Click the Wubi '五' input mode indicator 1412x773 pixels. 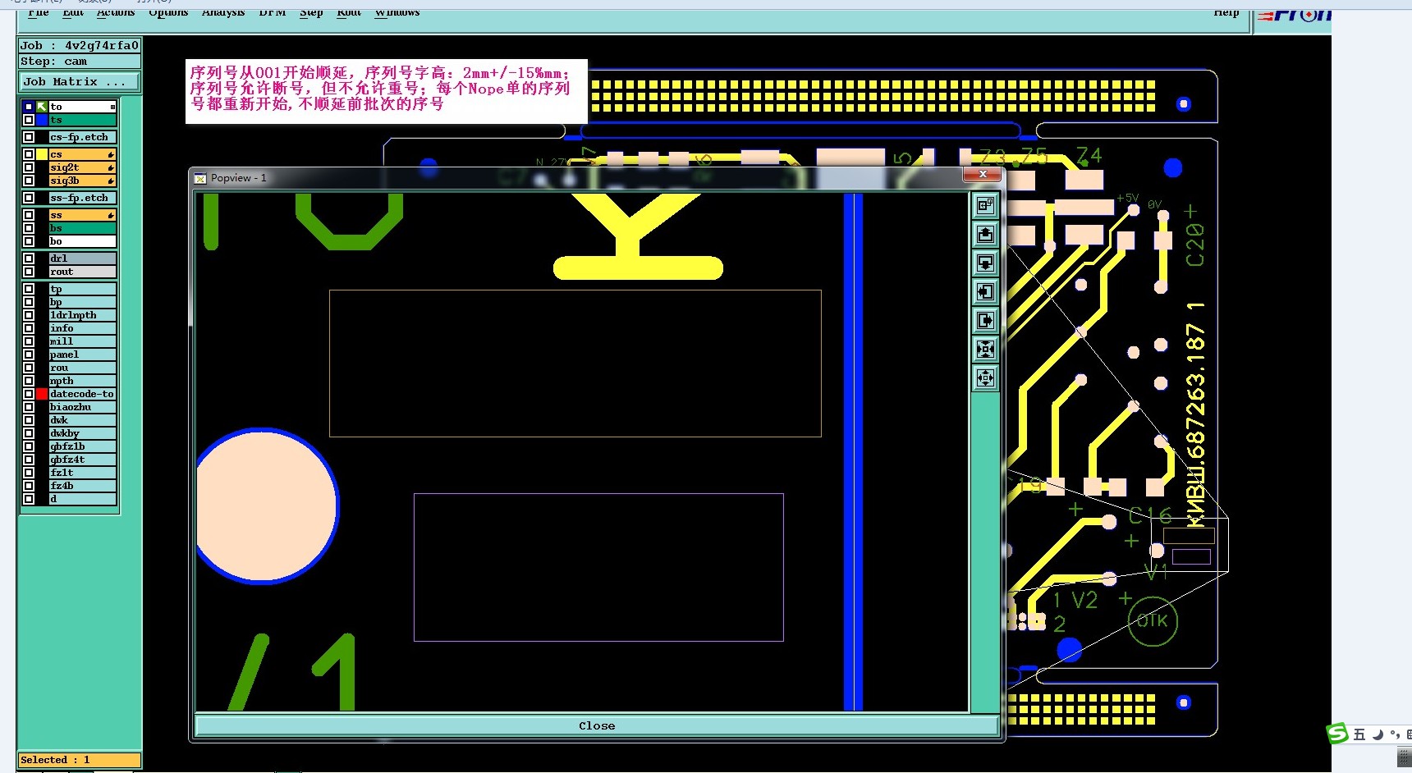[x=1359, y=734]
